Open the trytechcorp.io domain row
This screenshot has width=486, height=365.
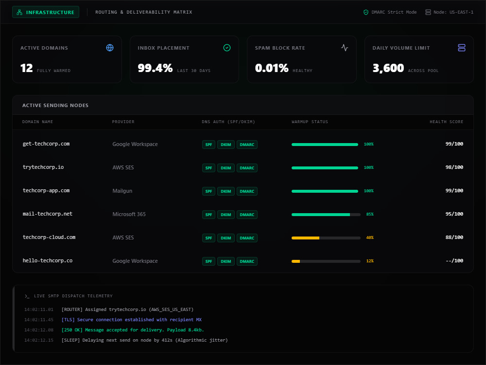[x=243, y=167]
